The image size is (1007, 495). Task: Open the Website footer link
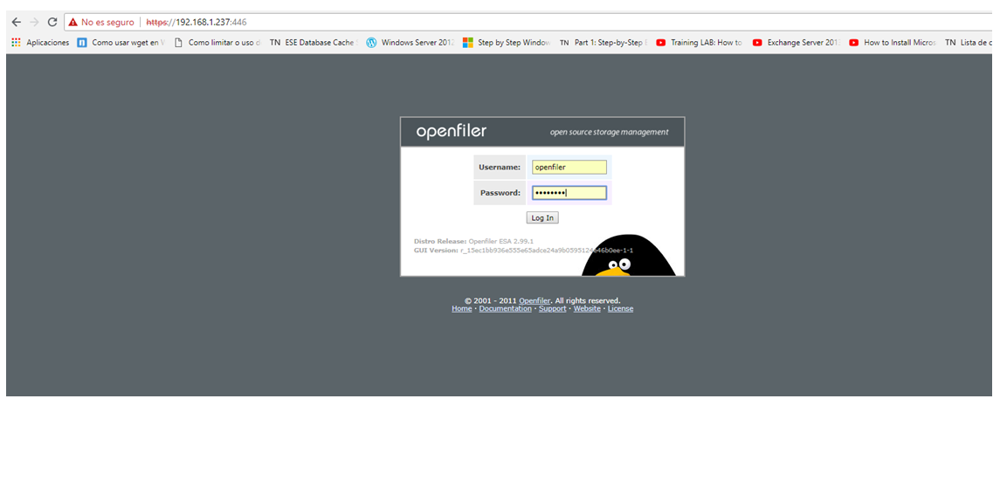click(587, 309)
